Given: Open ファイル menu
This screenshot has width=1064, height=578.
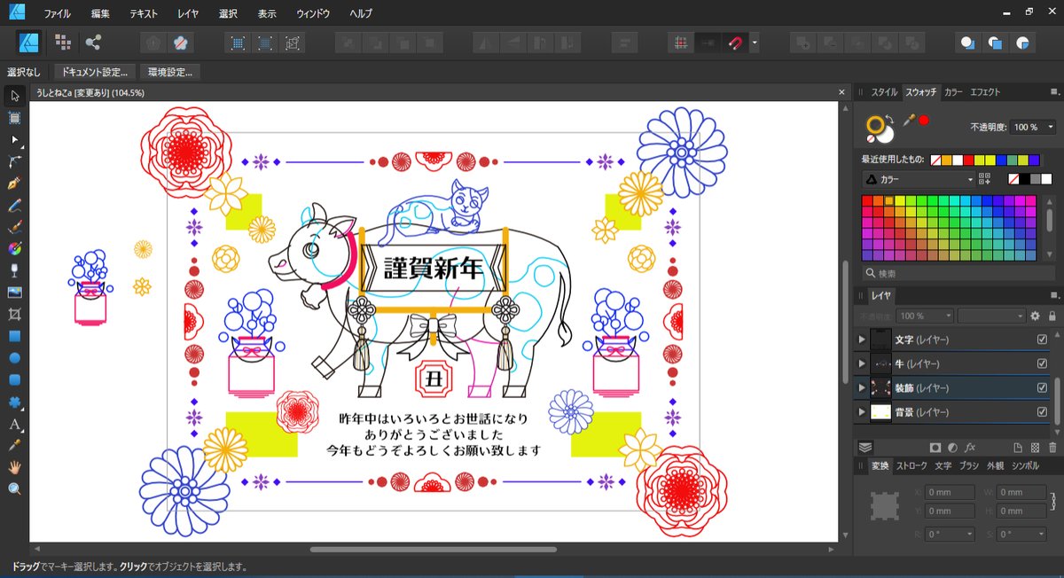Looking at the screenshot, I should pos(58,13).
